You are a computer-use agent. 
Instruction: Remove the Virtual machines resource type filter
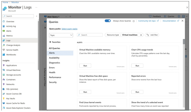pyautogui.click(x=141, y=35)
